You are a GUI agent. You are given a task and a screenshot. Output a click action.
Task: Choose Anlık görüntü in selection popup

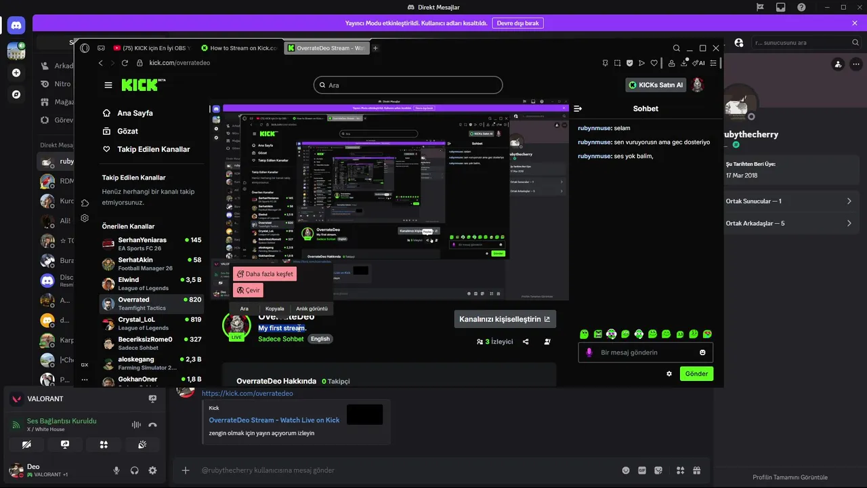(312, 308)
